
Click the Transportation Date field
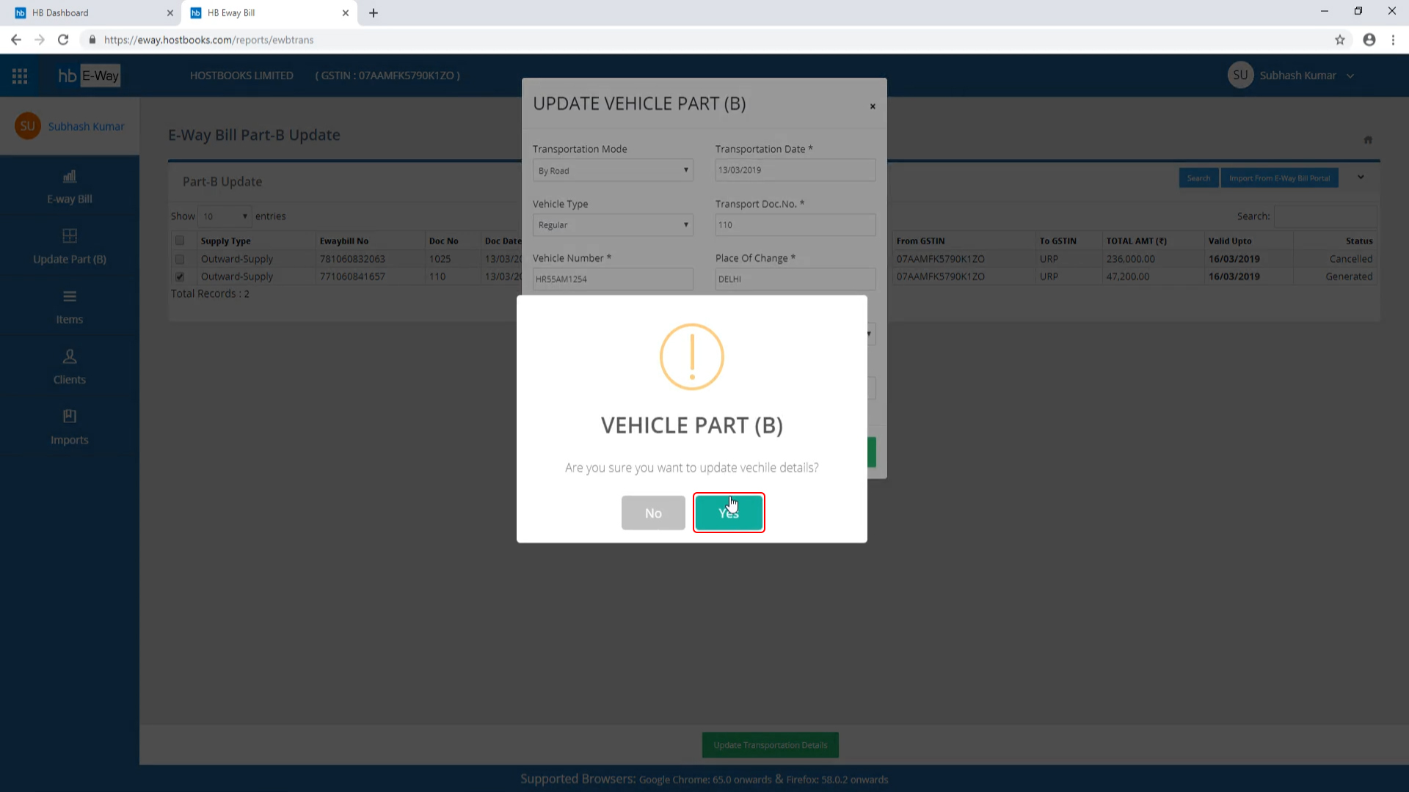click(x=795, y=170)
